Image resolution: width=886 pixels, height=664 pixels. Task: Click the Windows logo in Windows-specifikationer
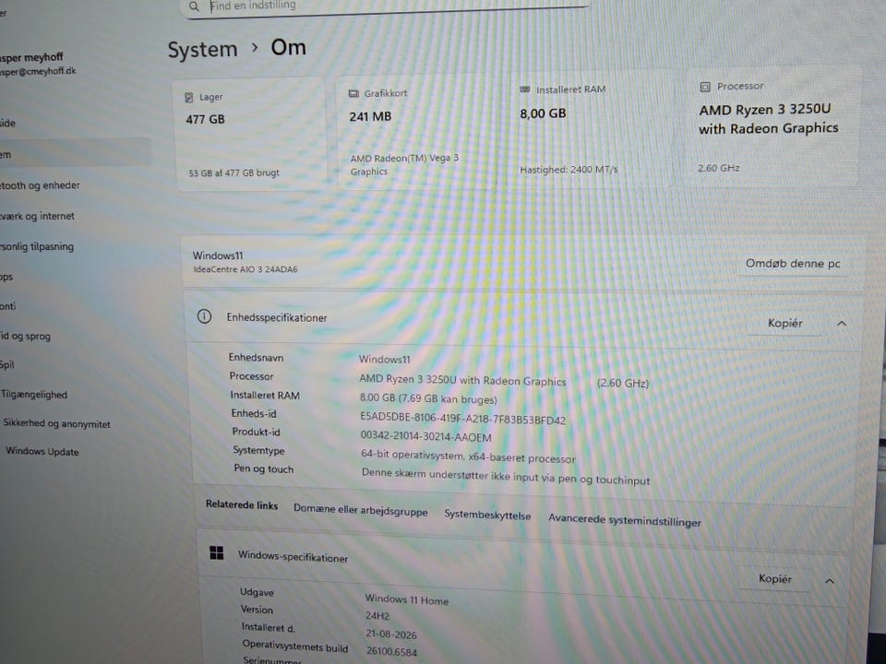click(216, 552)
